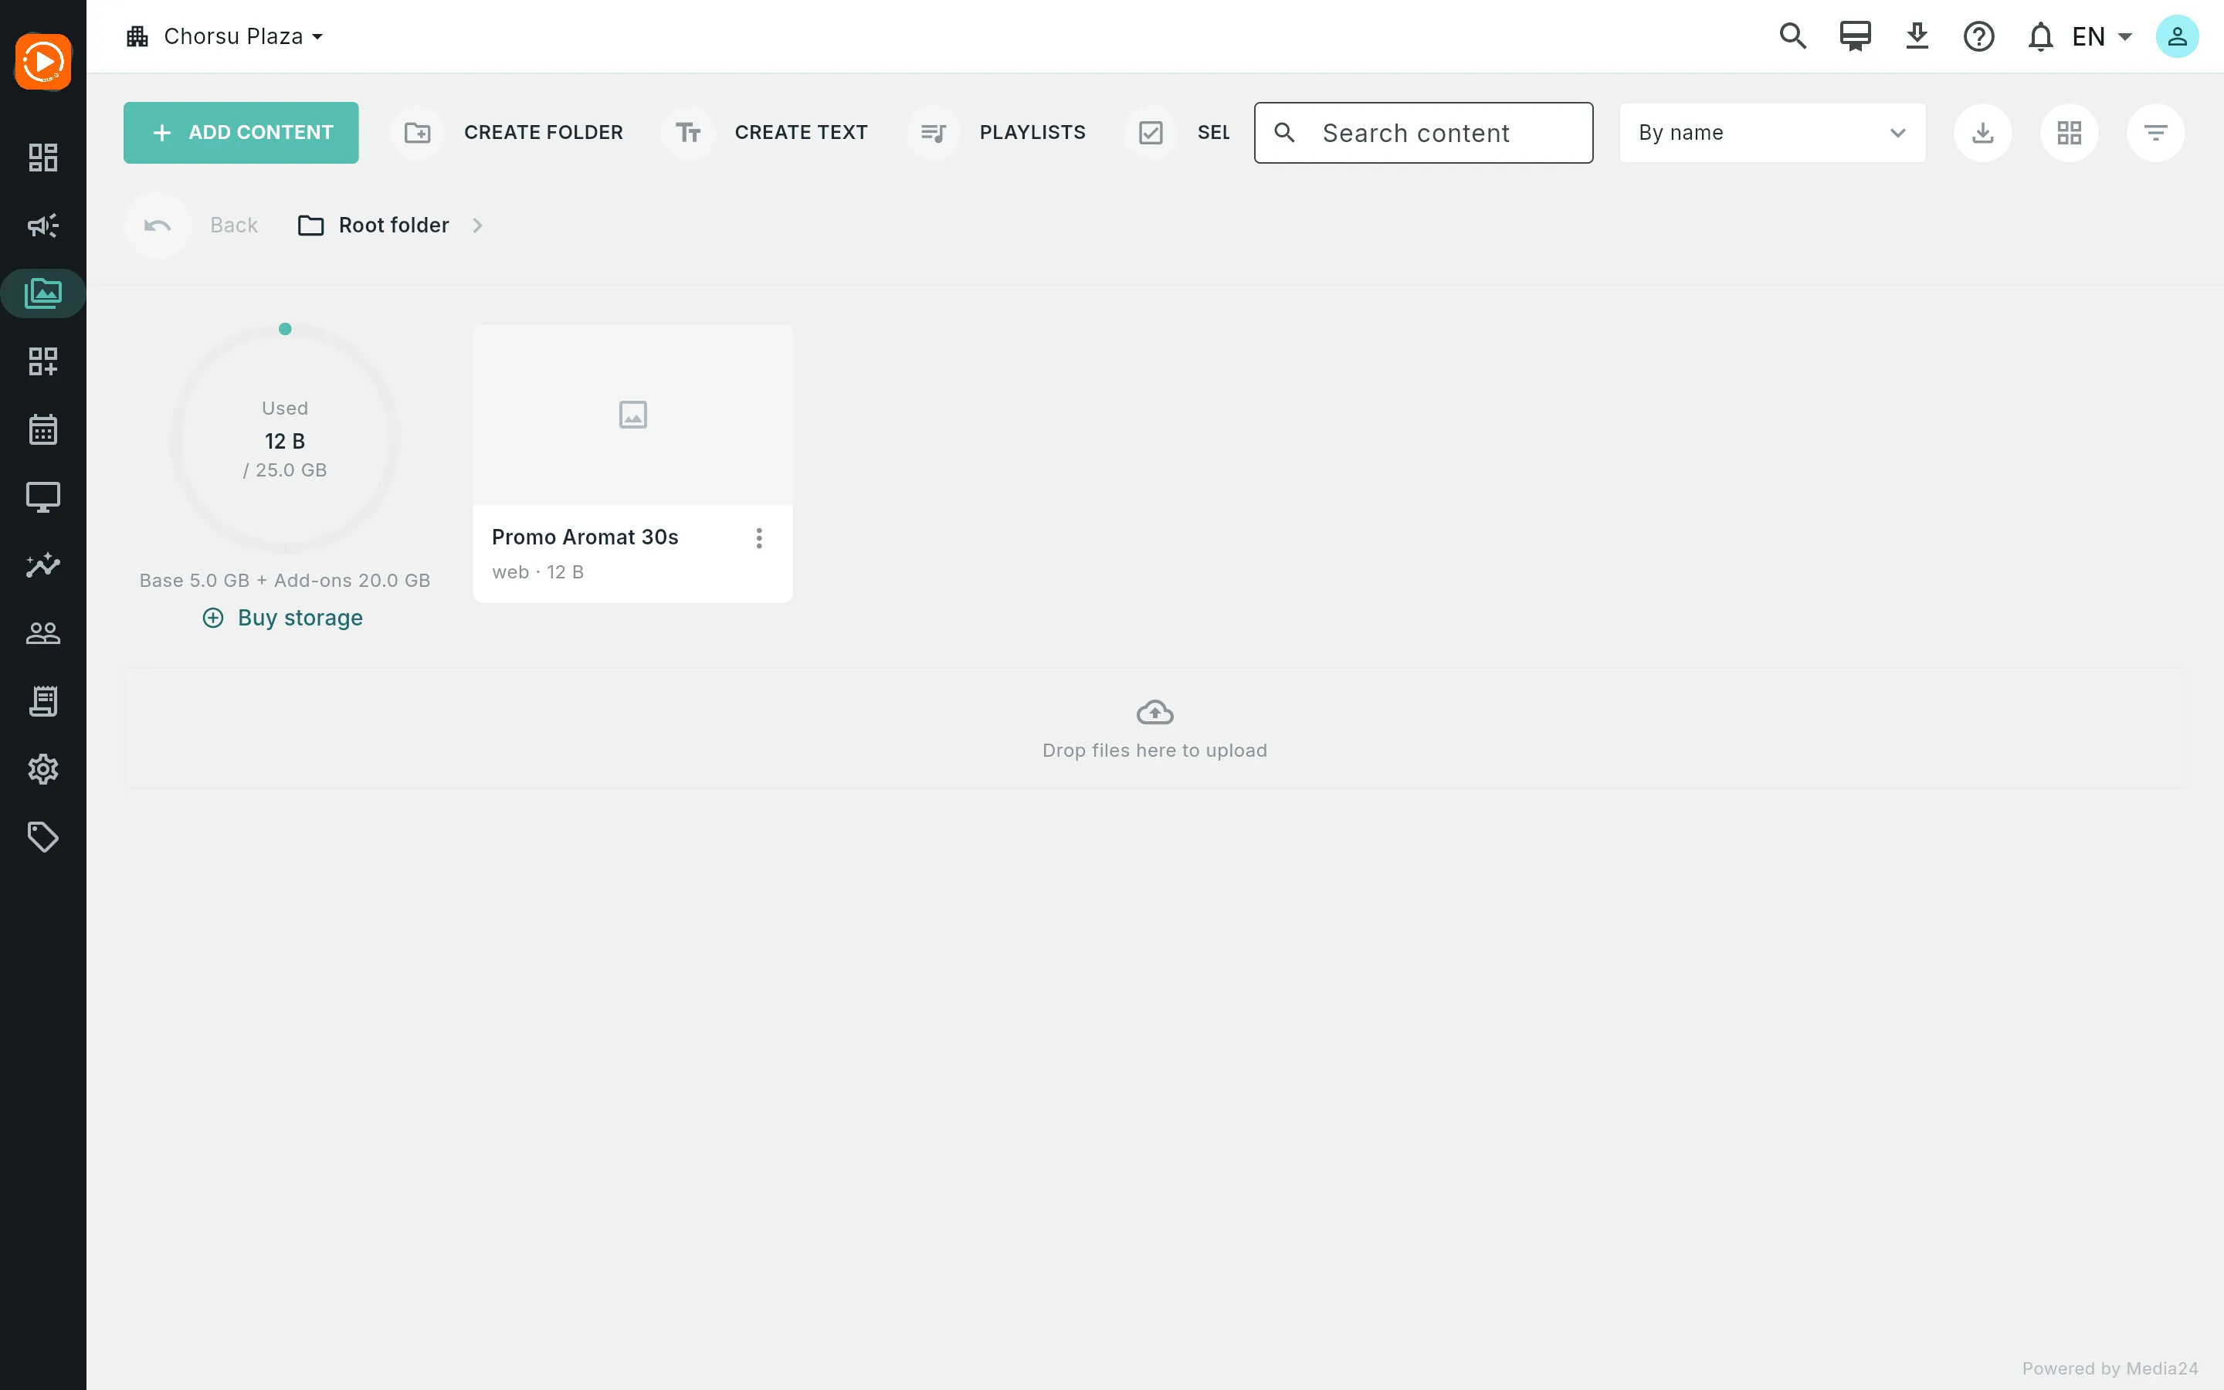Open the Widgets/apps sidebar icon

[x=43, y=361]
